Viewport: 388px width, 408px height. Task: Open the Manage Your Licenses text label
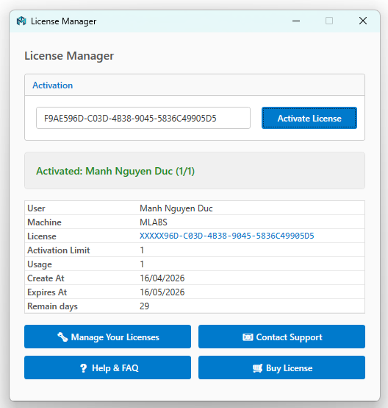click(115, 337)
